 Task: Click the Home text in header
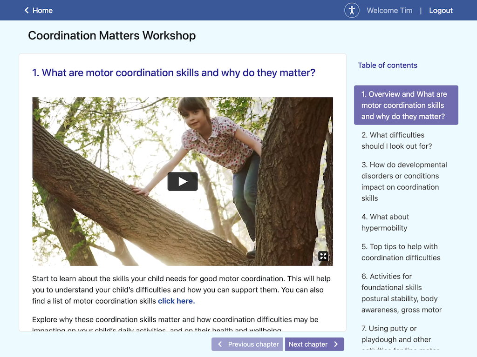point(42,10)
